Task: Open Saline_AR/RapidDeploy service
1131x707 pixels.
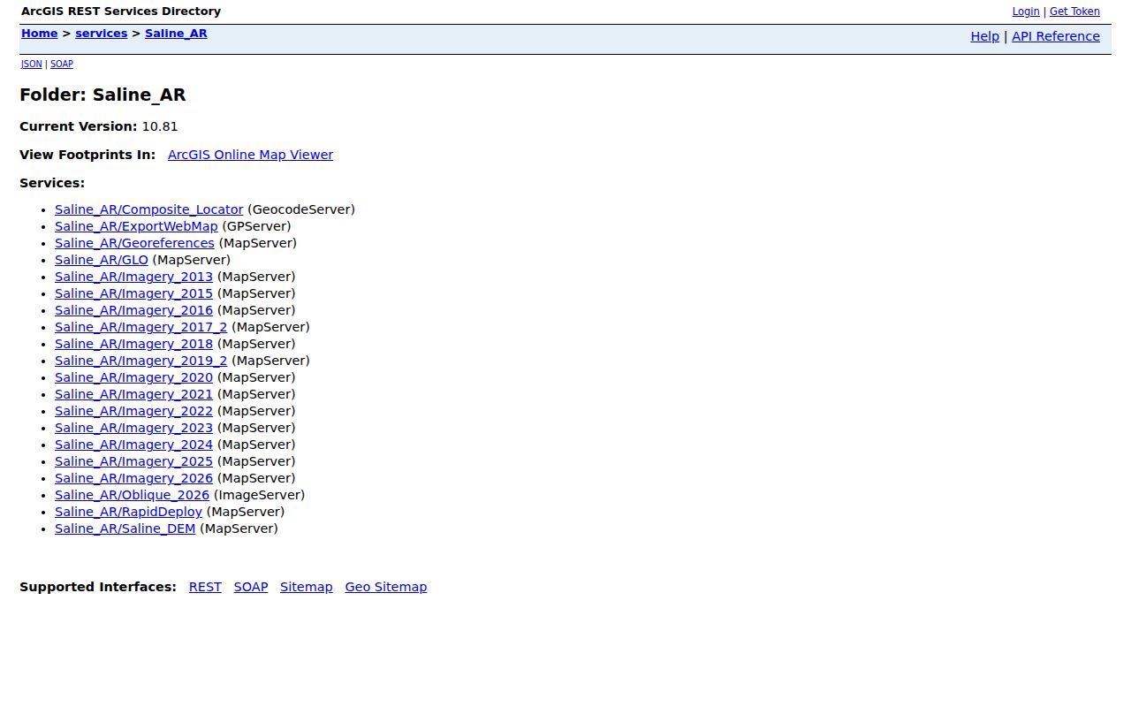Action: [128, 512]
